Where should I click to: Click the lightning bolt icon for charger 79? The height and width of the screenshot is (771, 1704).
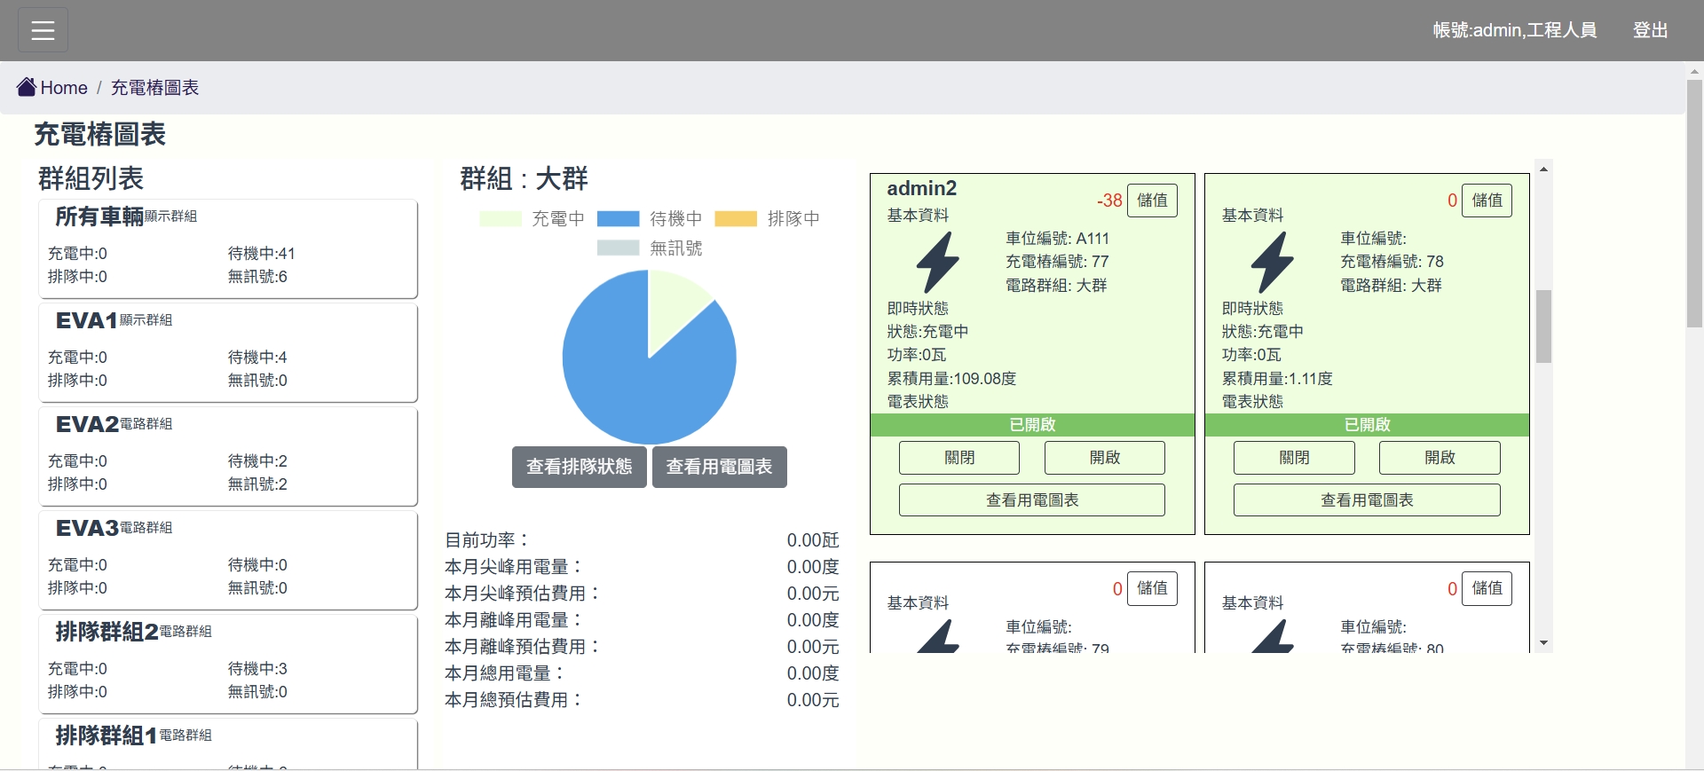[x=937, y=637]
